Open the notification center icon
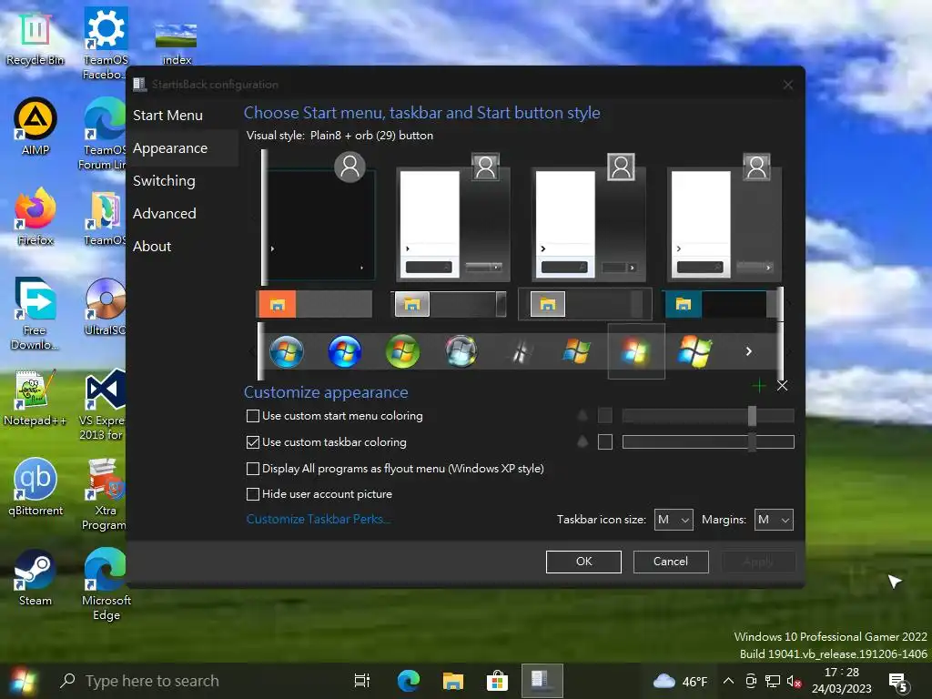932x699 pixels. pyautogui.click(x=897, y=682)
